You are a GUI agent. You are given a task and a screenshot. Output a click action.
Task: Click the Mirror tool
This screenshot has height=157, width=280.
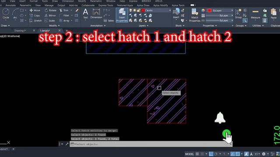click(50, 16)
